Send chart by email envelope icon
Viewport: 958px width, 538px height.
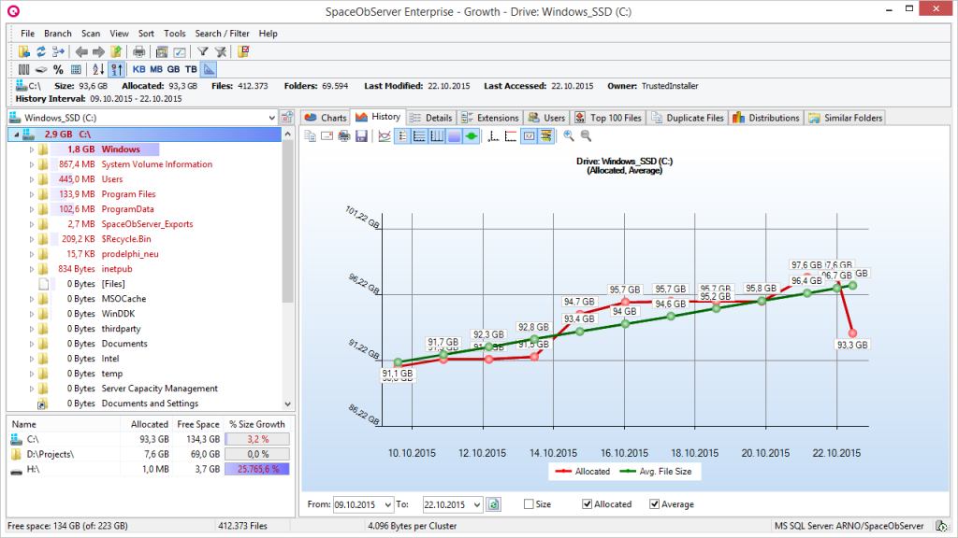(x=327, y=136)
